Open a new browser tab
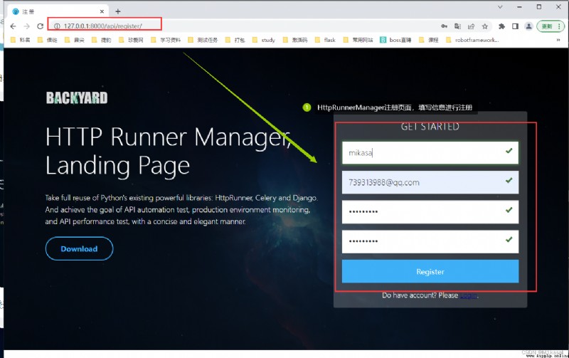 (x=118, y=11)
